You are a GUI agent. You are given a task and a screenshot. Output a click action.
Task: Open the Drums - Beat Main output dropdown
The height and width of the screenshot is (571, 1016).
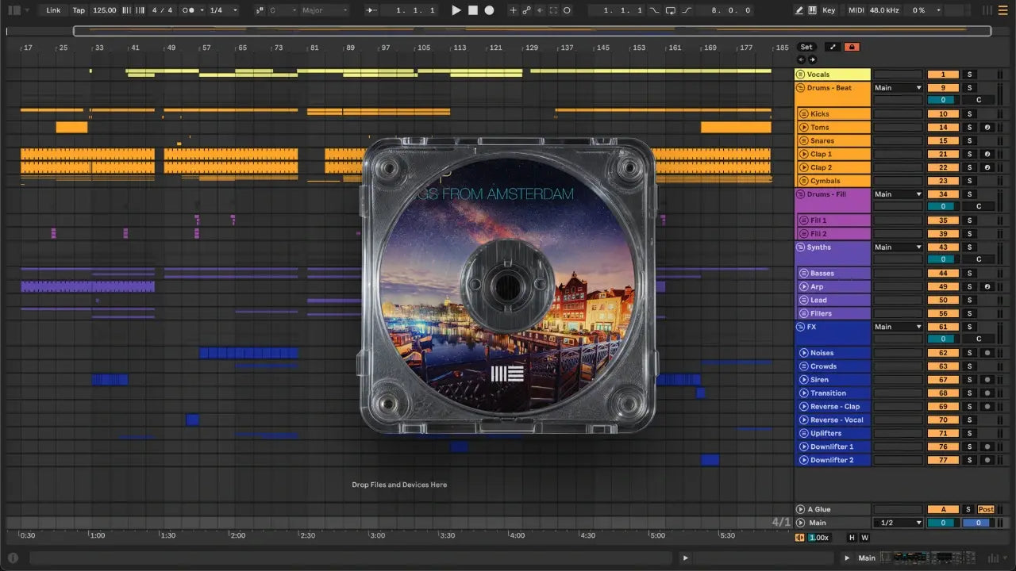898,88
